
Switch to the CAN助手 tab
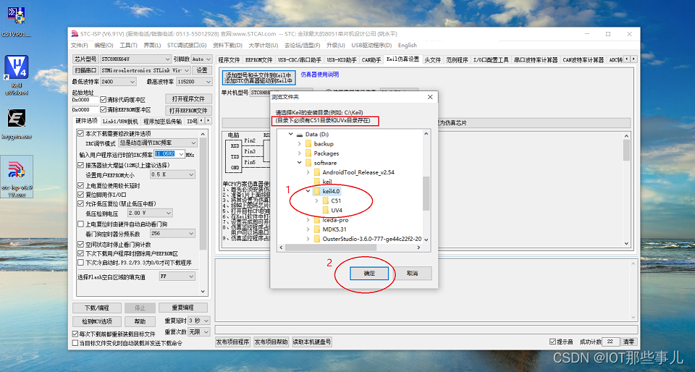pyautogui.click(x=371, y=59)
